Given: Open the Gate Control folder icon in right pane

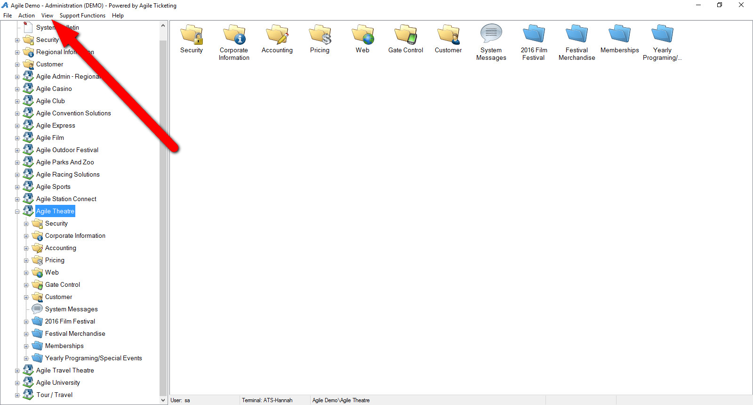Looking at the screenshot, I should click(x=406, y=34).
